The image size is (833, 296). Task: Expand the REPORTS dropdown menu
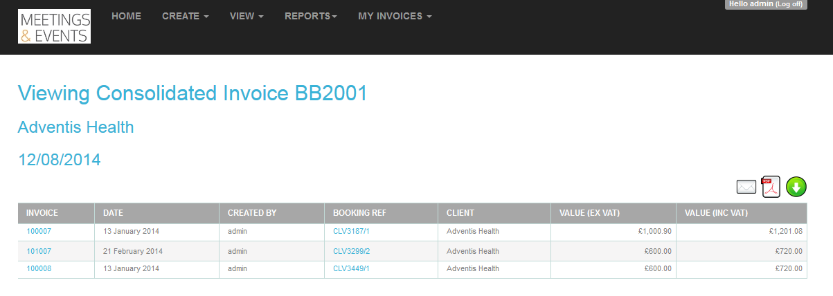[311, 16]
